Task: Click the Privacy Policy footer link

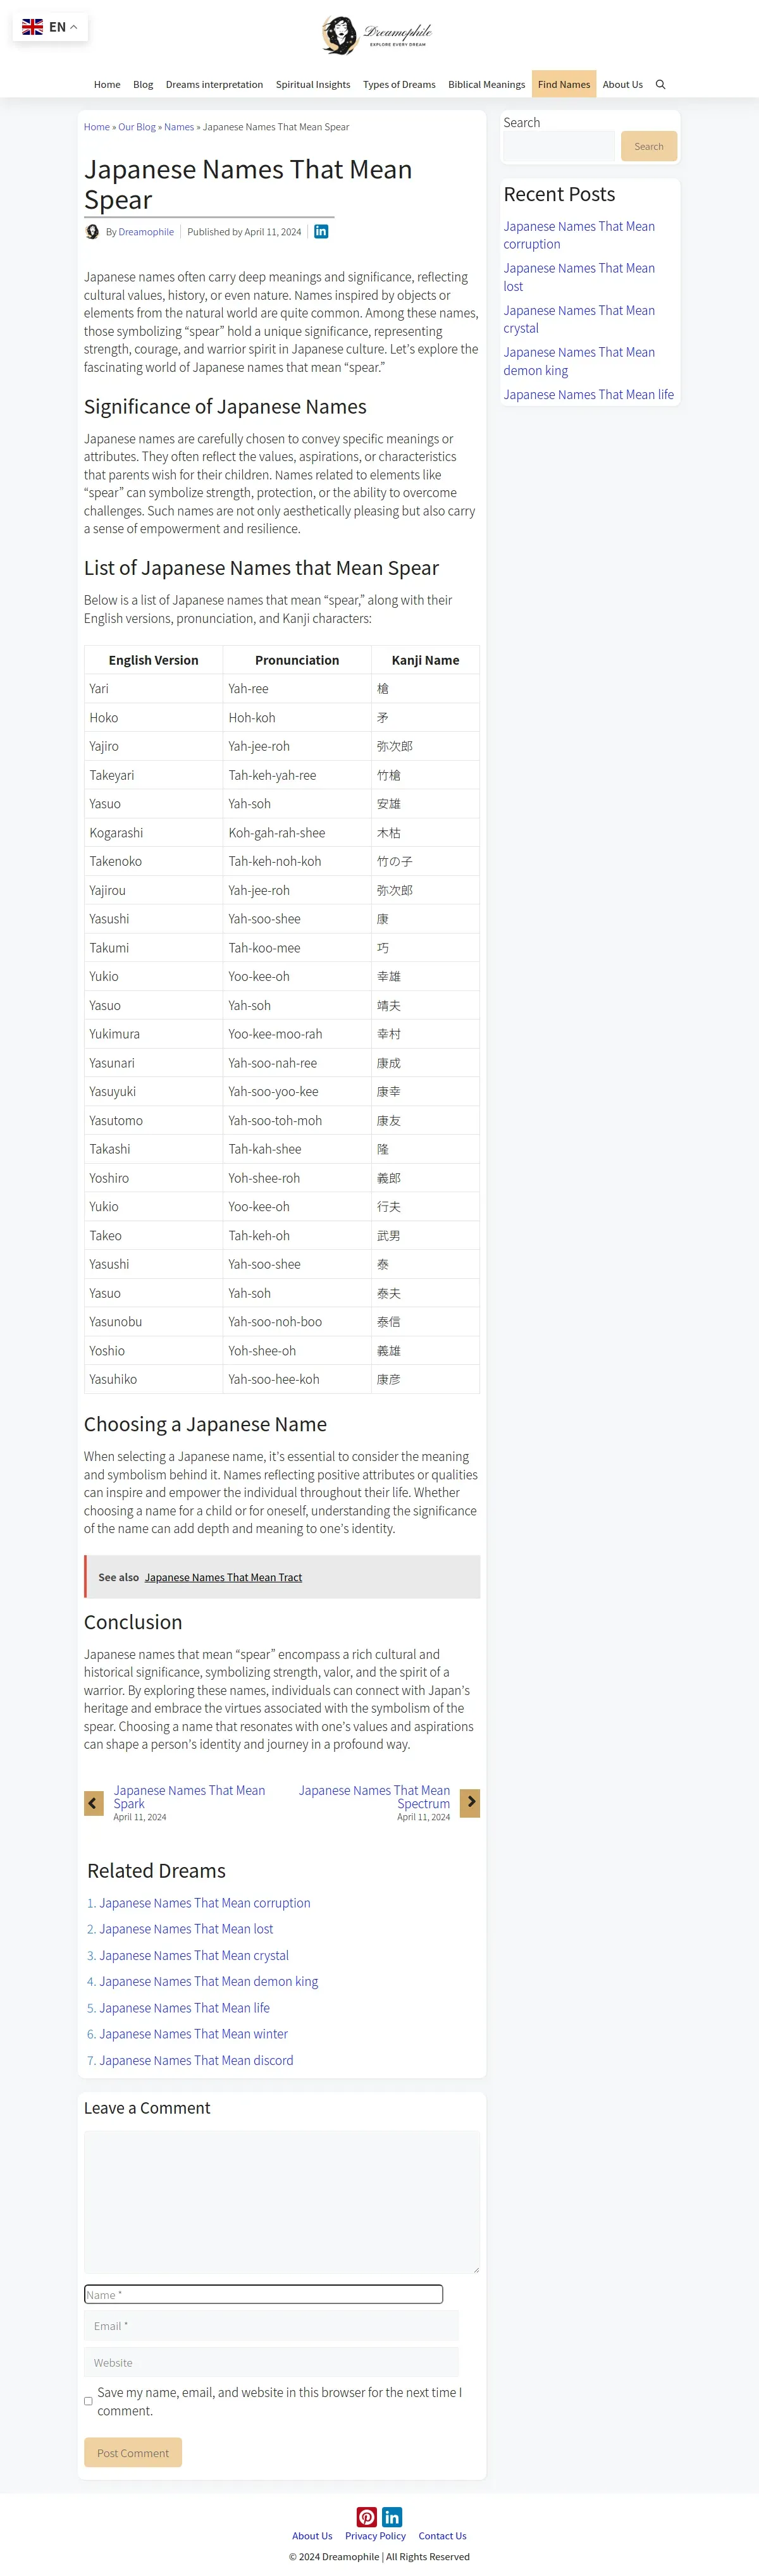Action: click(x=375, y=2535)
